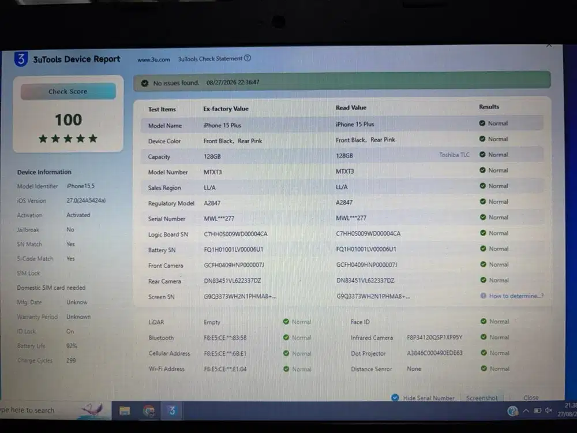Click the Rear Camera Normal check icon
This screenshot has height=433, width=577.
click(483, 280)
